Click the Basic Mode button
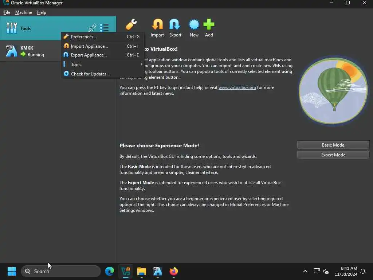 coord(333,145)
